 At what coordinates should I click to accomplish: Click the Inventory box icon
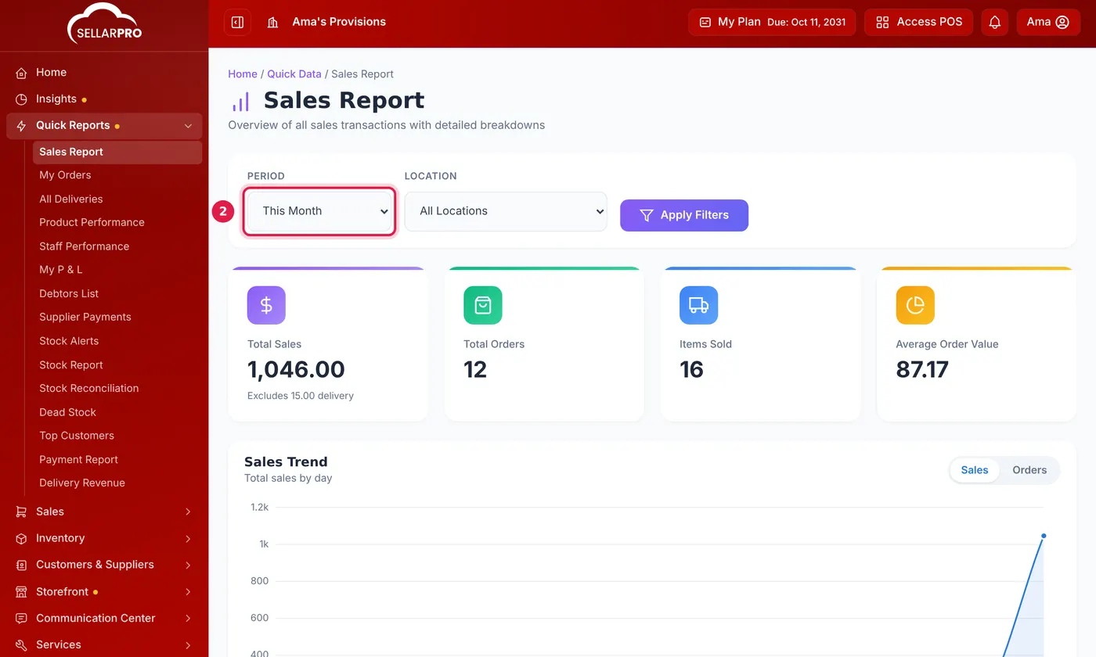pyautogui.click(x=21, y=538)
